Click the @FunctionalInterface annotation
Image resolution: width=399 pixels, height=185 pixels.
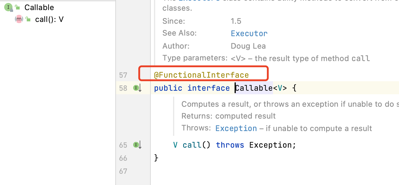coord(201,75)
